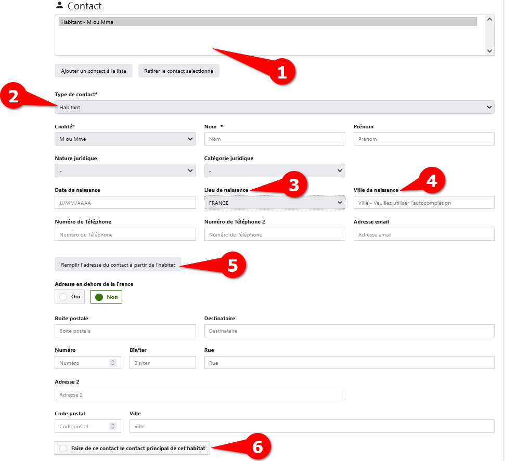Click the Code postal stepper arrows
The height and width of the screenshot is (461, 505).
113,426
